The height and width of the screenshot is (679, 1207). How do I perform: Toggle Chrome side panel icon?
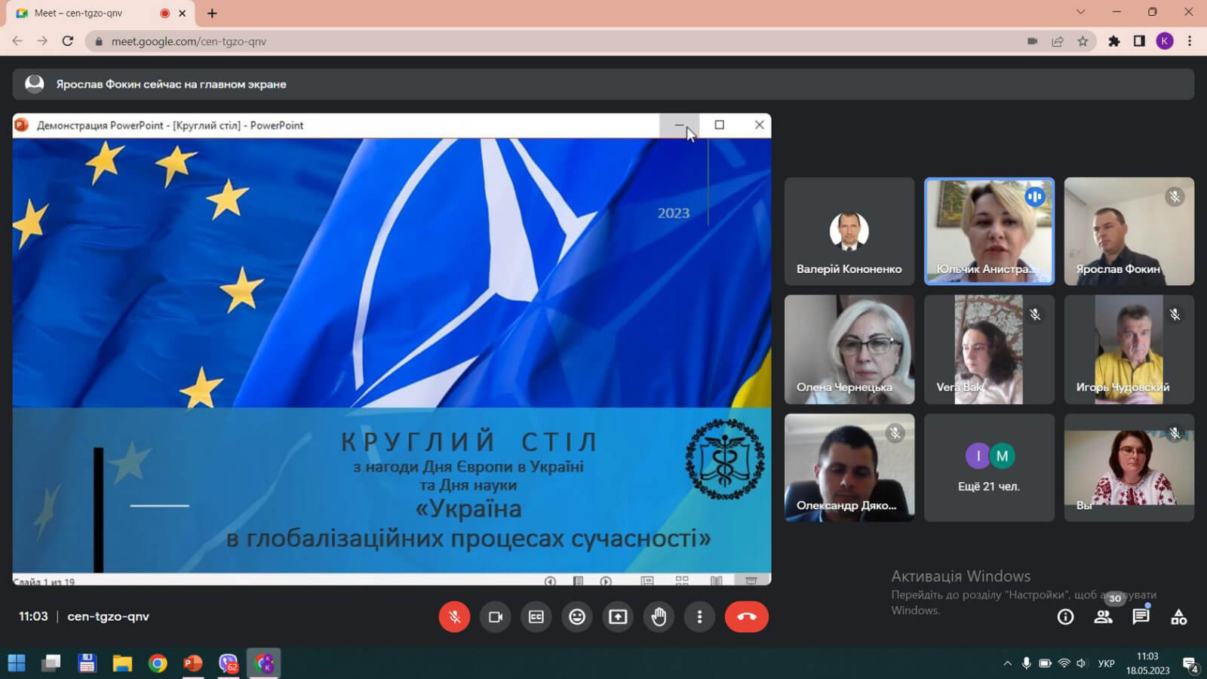click(1139, 41)
